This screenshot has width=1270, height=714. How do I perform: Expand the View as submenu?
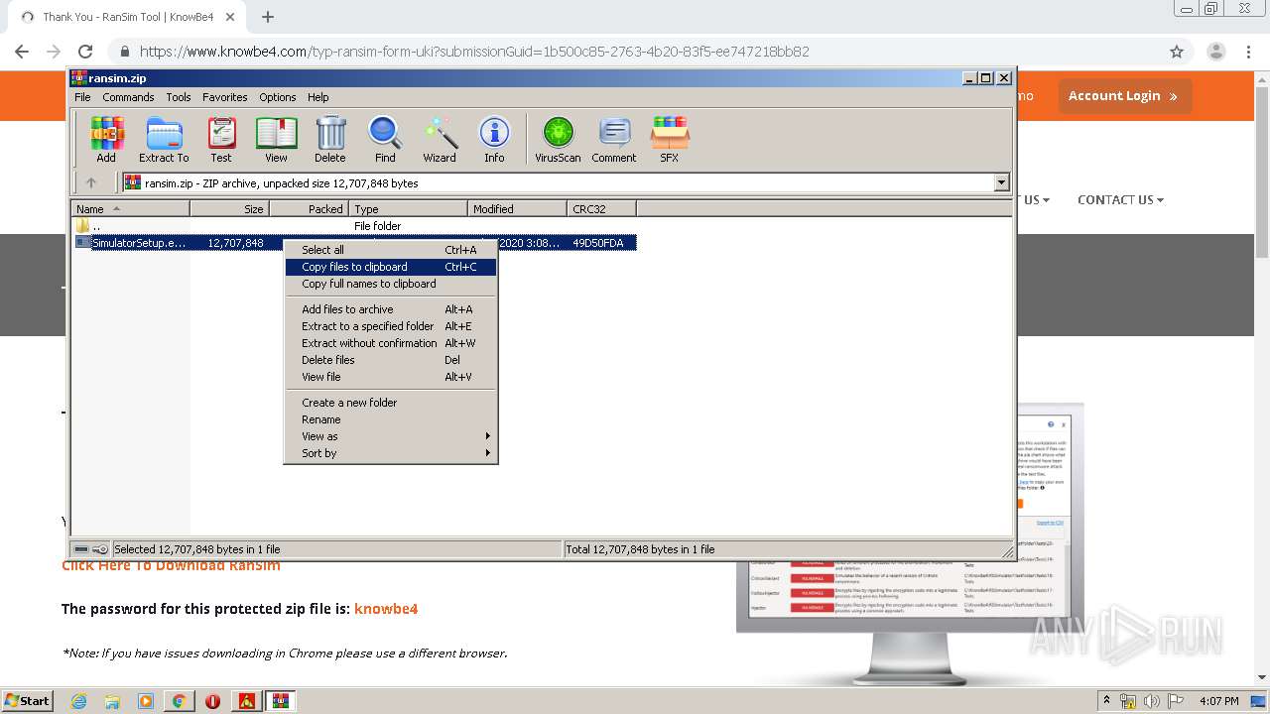390,436
